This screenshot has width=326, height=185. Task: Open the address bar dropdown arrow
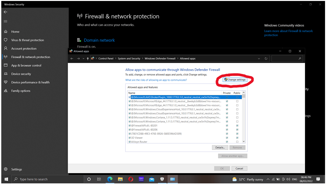tap(259, 58)
